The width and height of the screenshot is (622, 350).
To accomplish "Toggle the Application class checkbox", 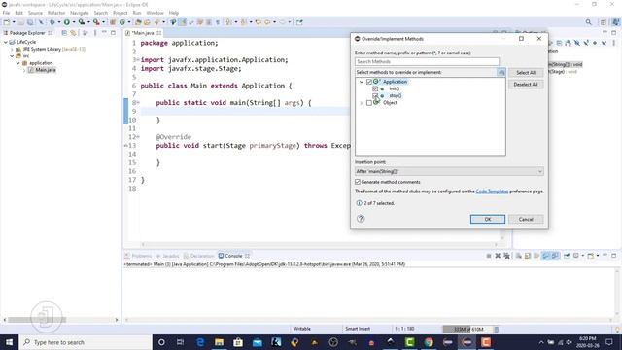I will pos(369,82).
